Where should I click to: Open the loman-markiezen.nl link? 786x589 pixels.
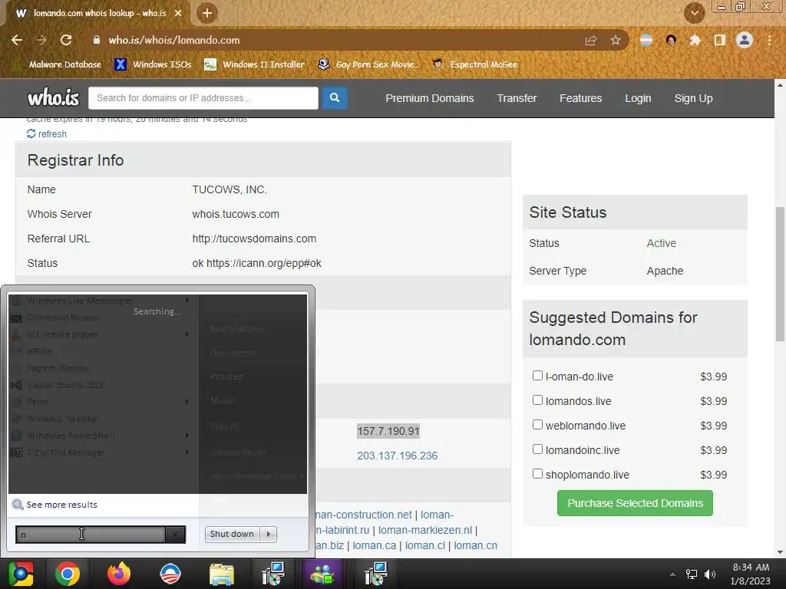click(425, 530)
